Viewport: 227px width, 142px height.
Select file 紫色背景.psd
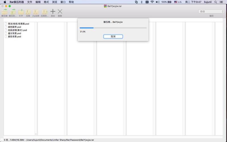pos(14,37)
